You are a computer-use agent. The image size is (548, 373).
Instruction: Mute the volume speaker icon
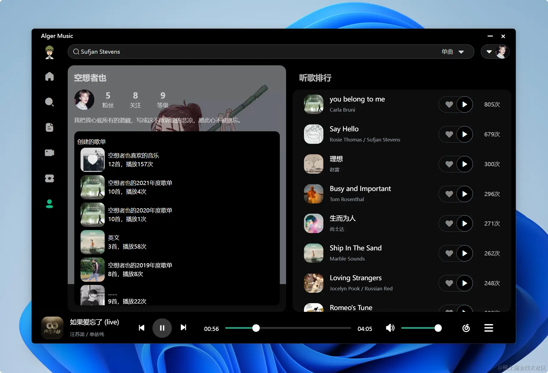(390, 328)
